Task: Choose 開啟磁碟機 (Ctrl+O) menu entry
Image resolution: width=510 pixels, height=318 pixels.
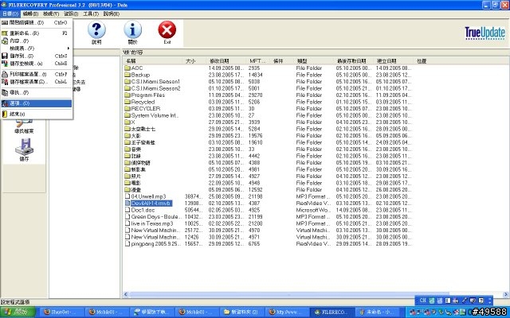Action: 37,22
